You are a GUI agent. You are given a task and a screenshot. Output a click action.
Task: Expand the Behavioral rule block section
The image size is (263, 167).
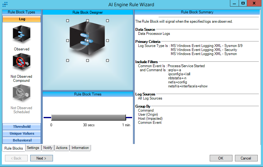(x=22, y=140)
